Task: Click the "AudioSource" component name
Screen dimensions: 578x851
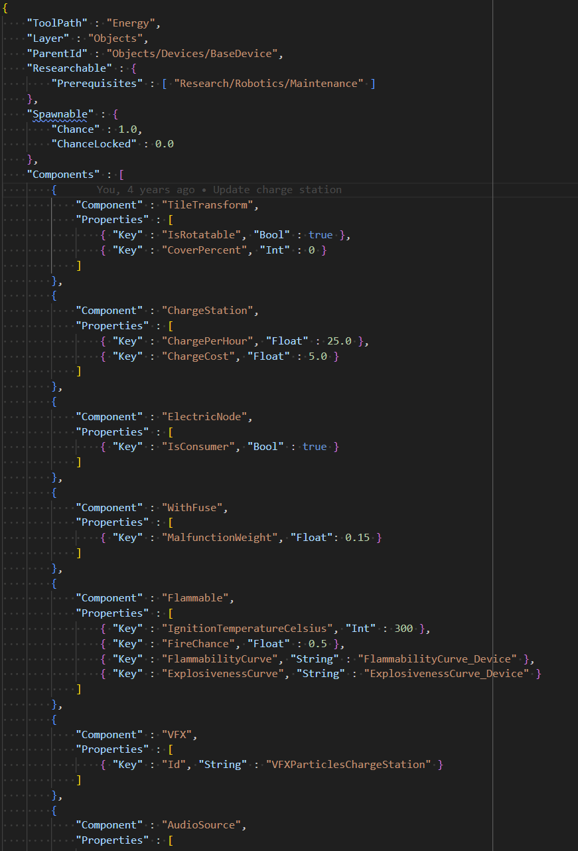Action: (x=202, y=825)
